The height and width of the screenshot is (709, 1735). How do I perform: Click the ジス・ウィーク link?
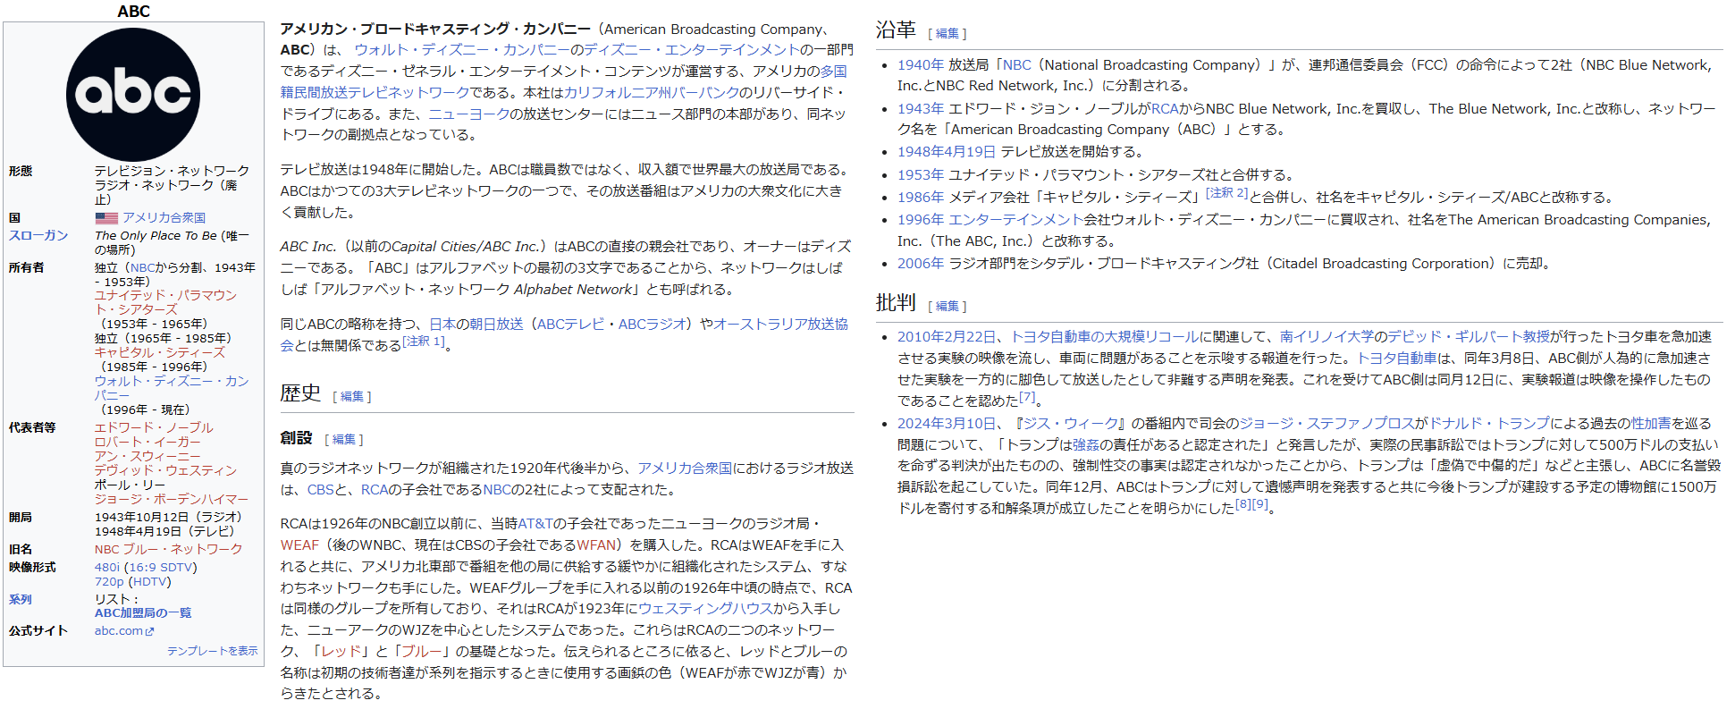(x=1071, y=423)
